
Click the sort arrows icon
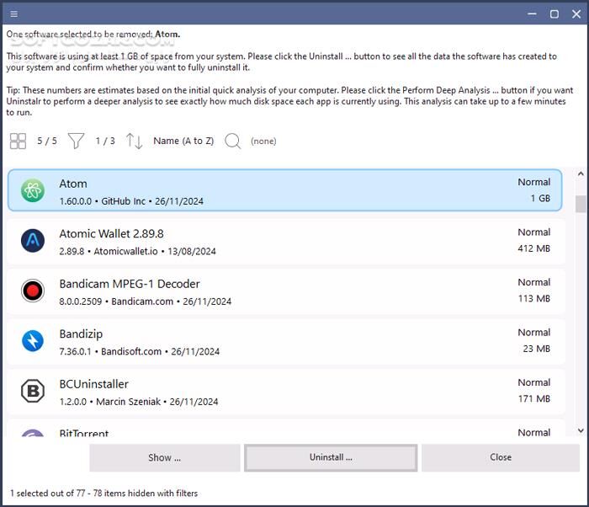tap(135, 141)
